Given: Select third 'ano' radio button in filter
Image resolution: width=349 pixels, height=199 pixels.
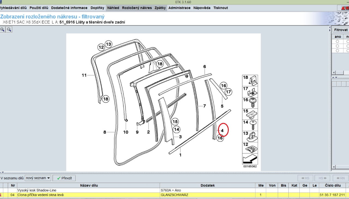Looking at the screenshot, I should [338, 51].
